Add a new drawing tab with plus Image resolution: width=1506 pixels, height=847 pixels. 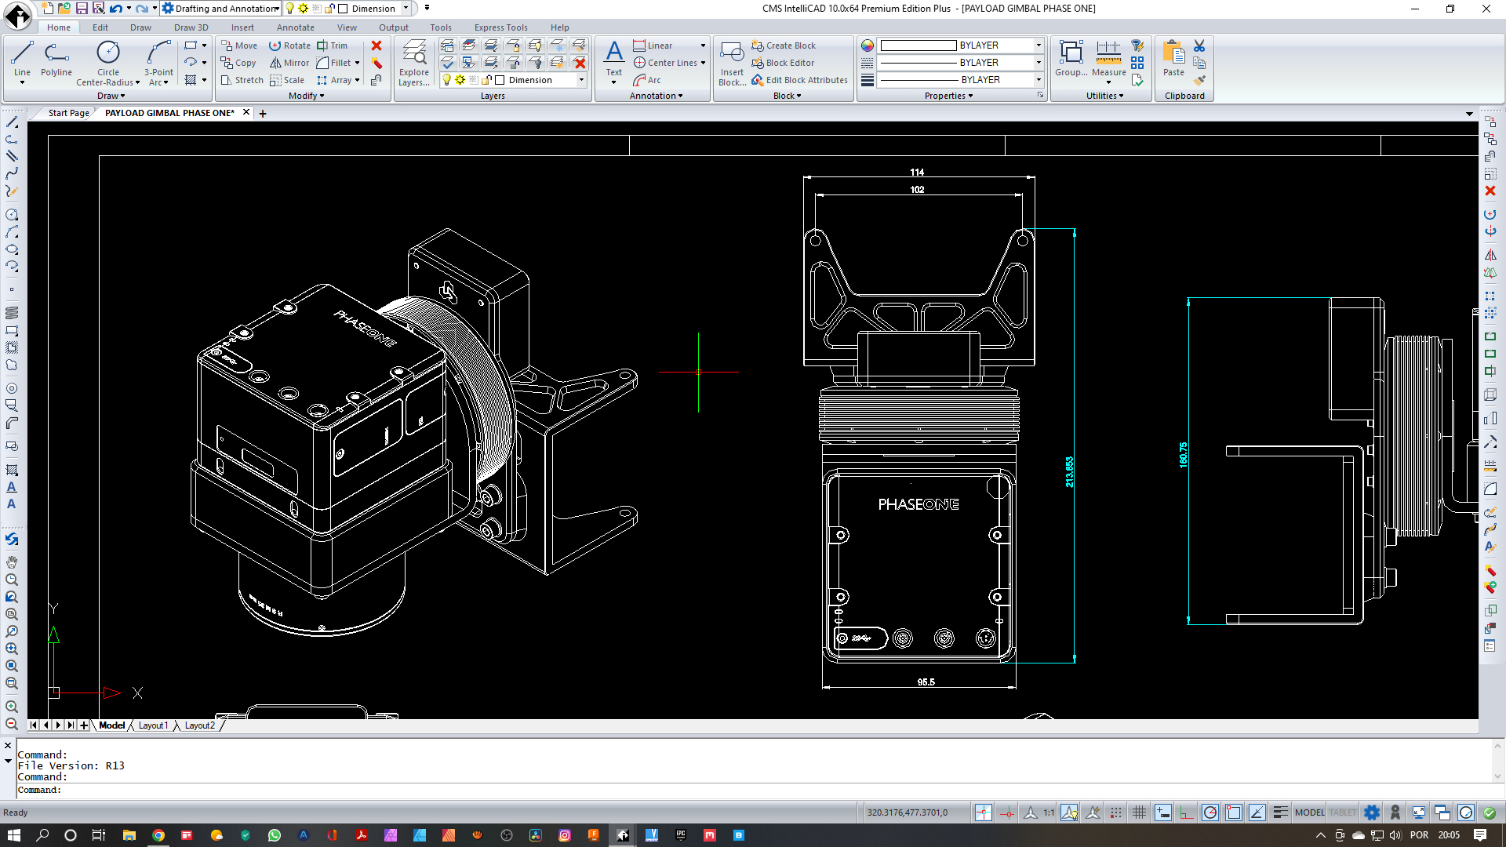pyautogui.click(x=263, y=114)
